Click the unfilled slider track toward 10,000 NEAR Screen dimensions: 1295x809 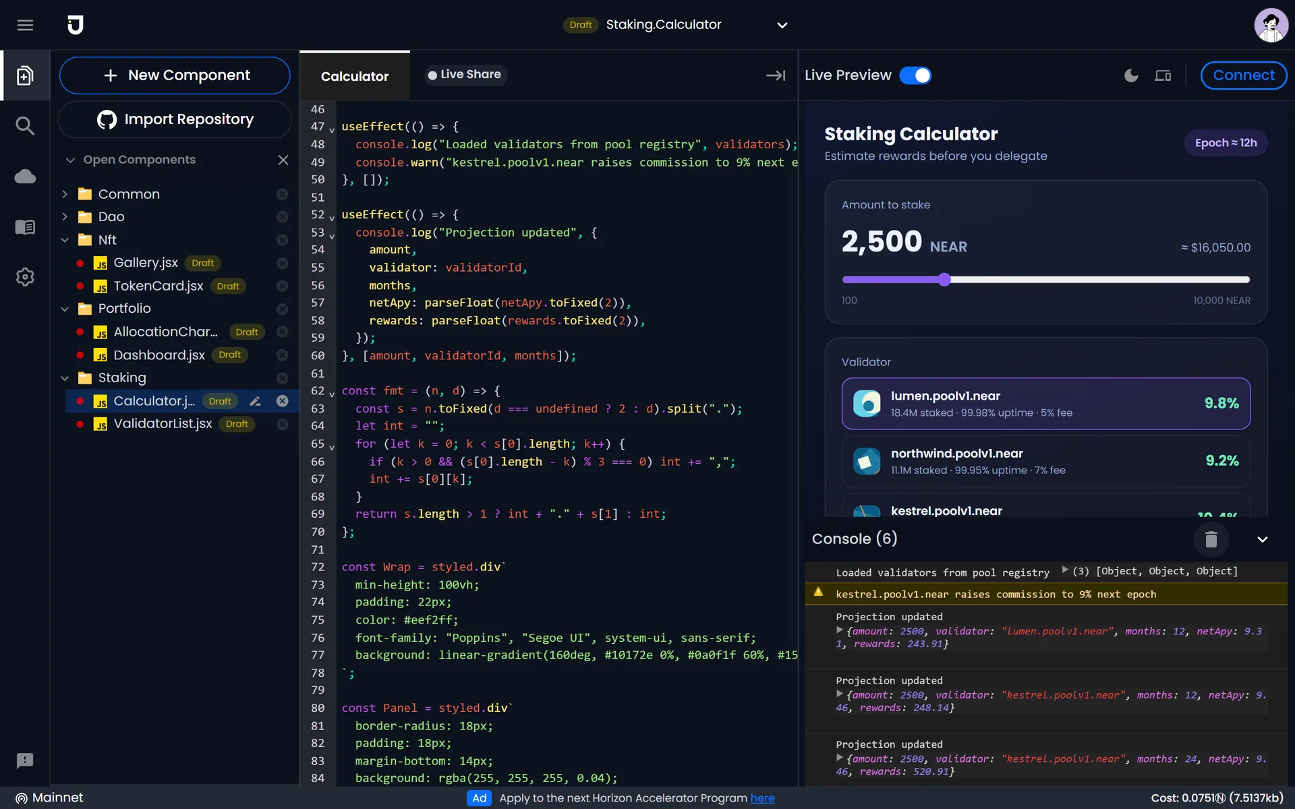tap(1100, 279)
